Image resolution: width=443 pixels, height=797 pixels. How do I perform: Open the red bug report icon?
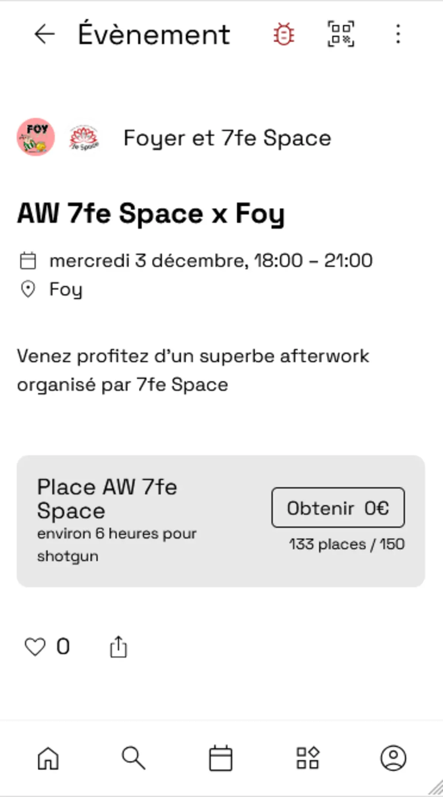coord(284,34)
